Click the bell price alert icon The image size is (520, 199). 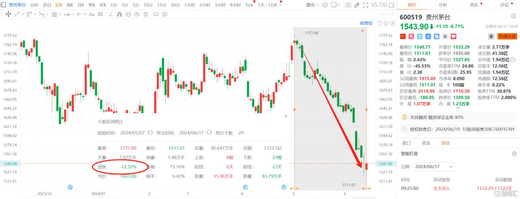[x=491, y=36]
